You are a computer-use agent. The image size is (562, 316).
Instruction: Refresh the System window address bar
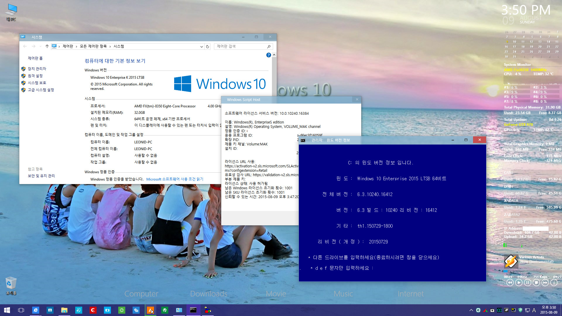pos(208,47)
